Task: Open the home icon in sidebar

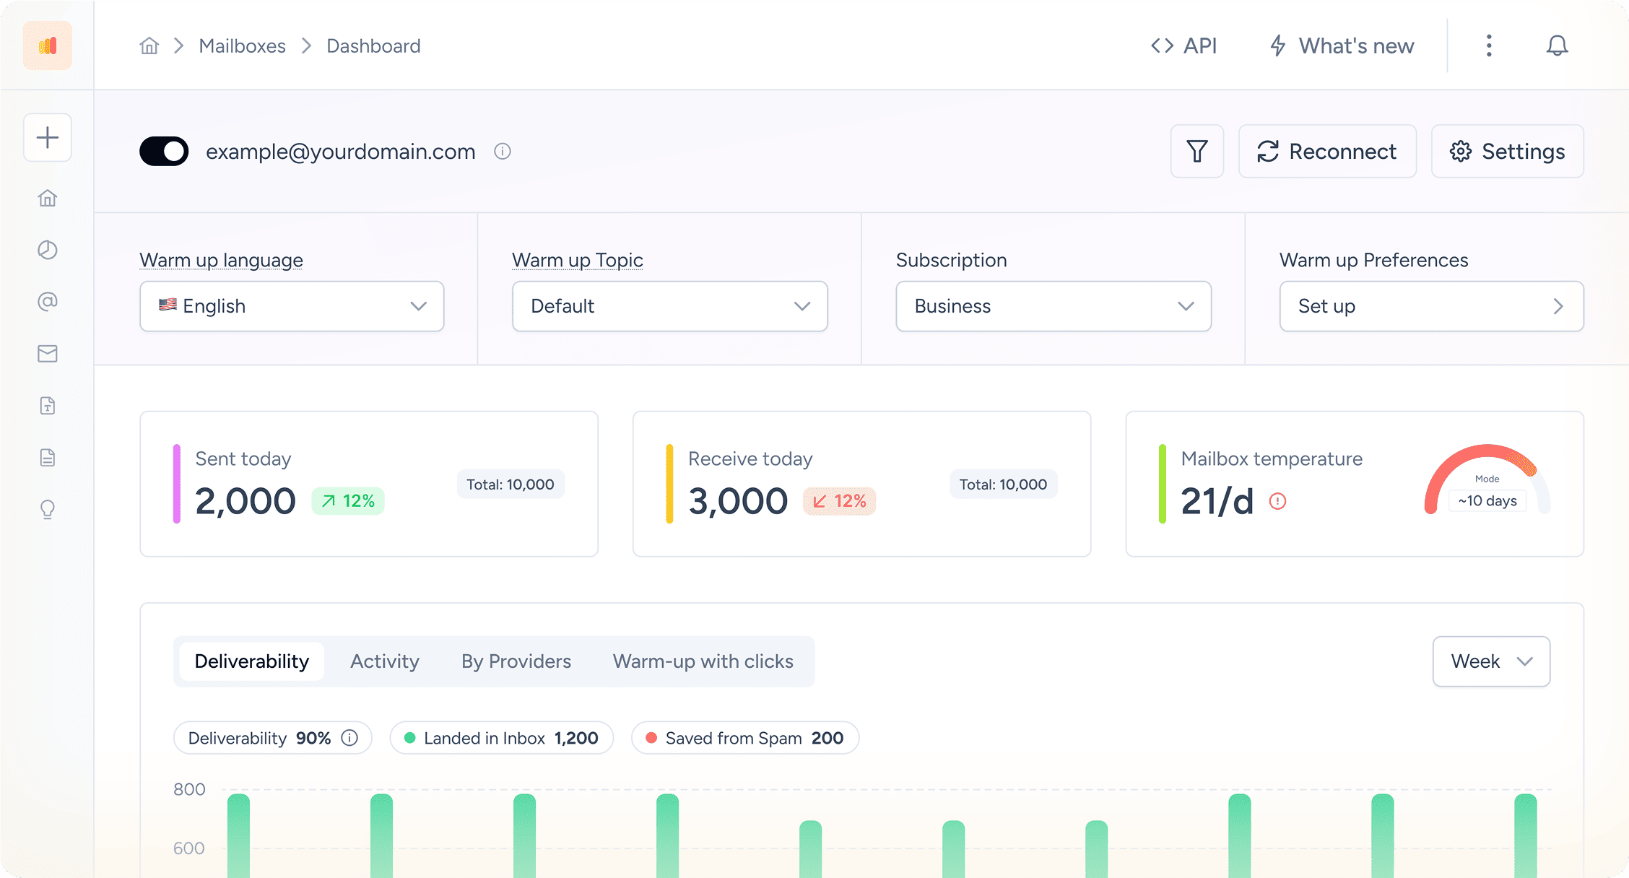Action: [x=48, y=198]
